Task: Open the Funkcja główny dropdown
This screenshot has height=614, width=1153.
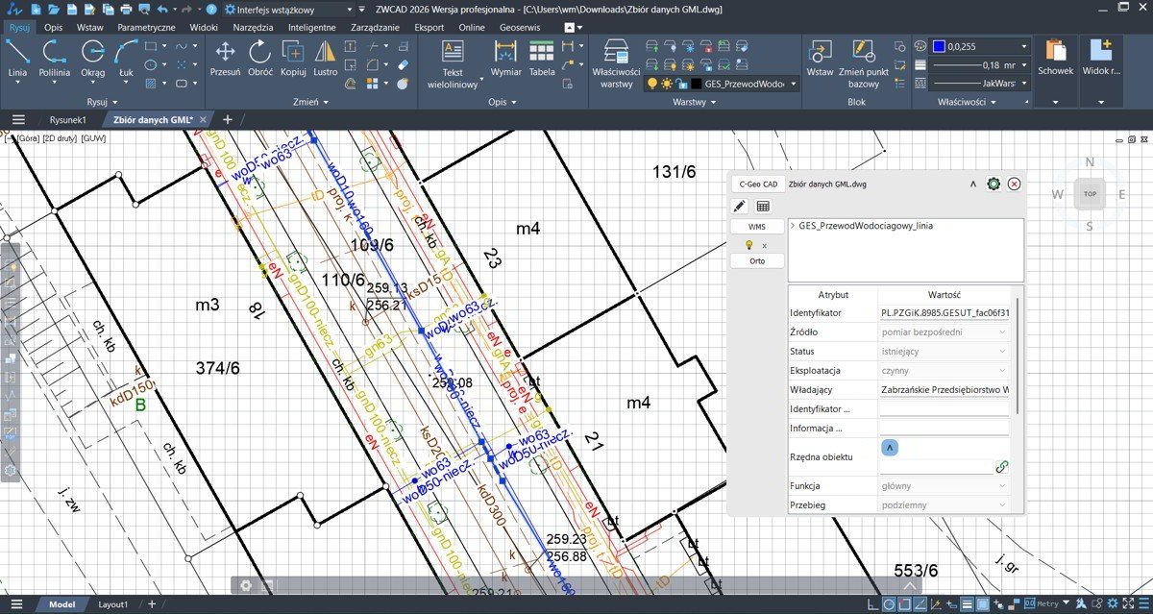Action: (x=945, y=486)
